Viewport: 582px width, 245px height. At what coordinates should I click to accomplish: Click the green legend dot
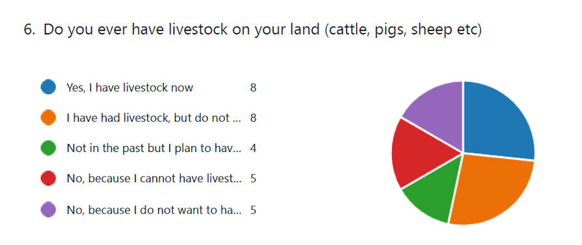pos(48,148)
